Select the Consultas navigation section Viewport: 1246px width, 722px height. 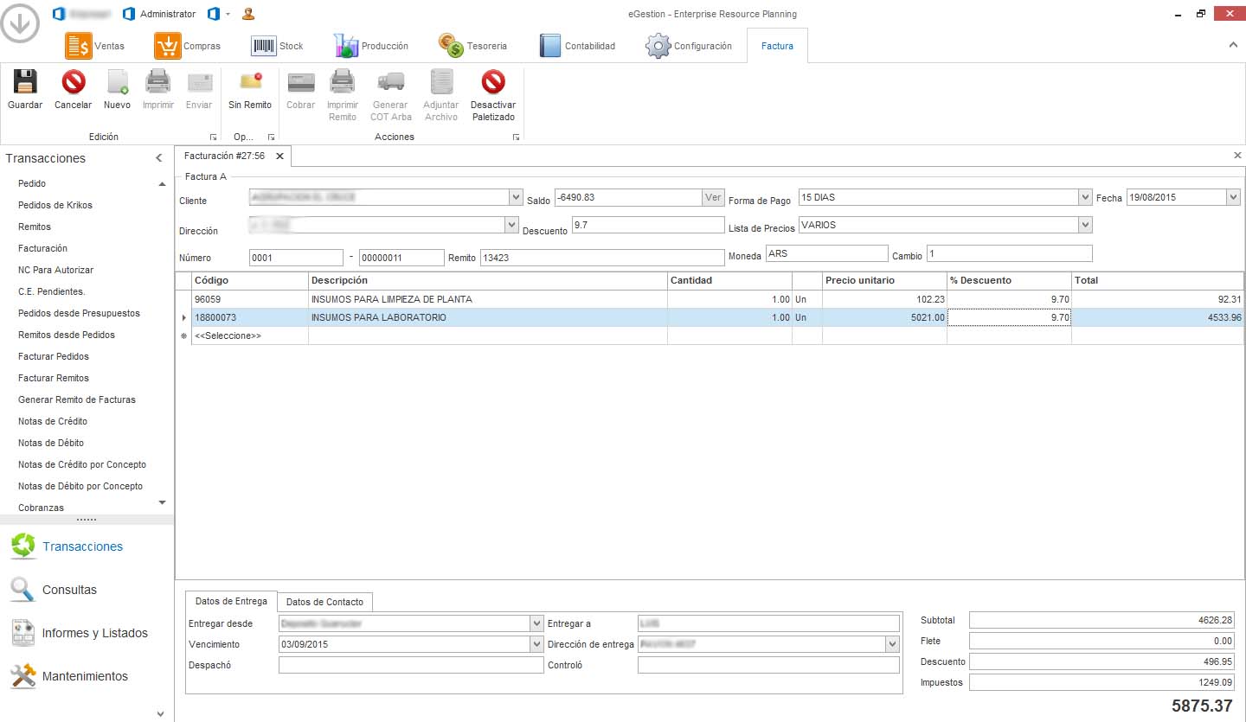click(x=69, y=590)
